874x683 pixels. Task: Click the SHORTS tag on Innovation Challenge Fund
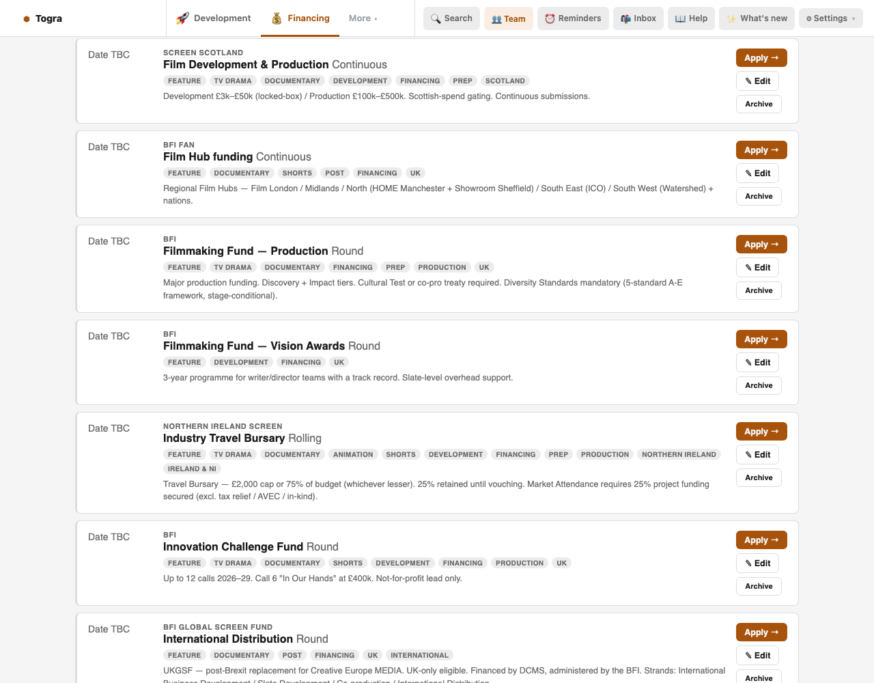pos(348,563)
